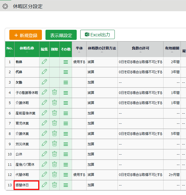This screenshot has width=186, height=195.
Task: Click the settings gear icon beside 休暇区分設定
Action: 5,6
